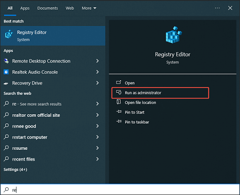This screenshot has height=195, width=240.
Task: Click Registry Editor icon in best match
Action: click(9, 34)
